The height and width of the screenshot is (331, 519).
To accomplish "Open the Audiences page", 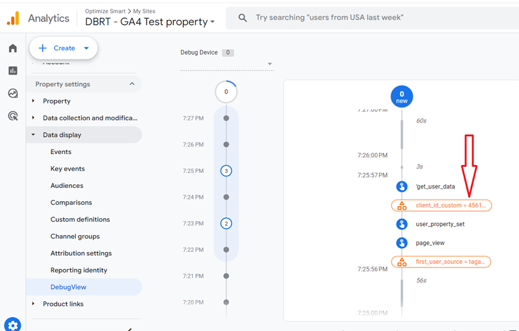I will [x=67, y=185].
